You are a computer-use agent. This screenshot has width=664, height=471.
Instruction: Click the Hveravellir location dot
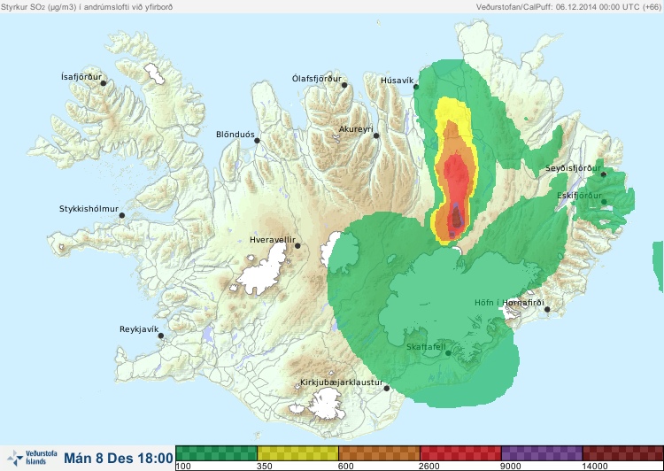click(297, 245)
